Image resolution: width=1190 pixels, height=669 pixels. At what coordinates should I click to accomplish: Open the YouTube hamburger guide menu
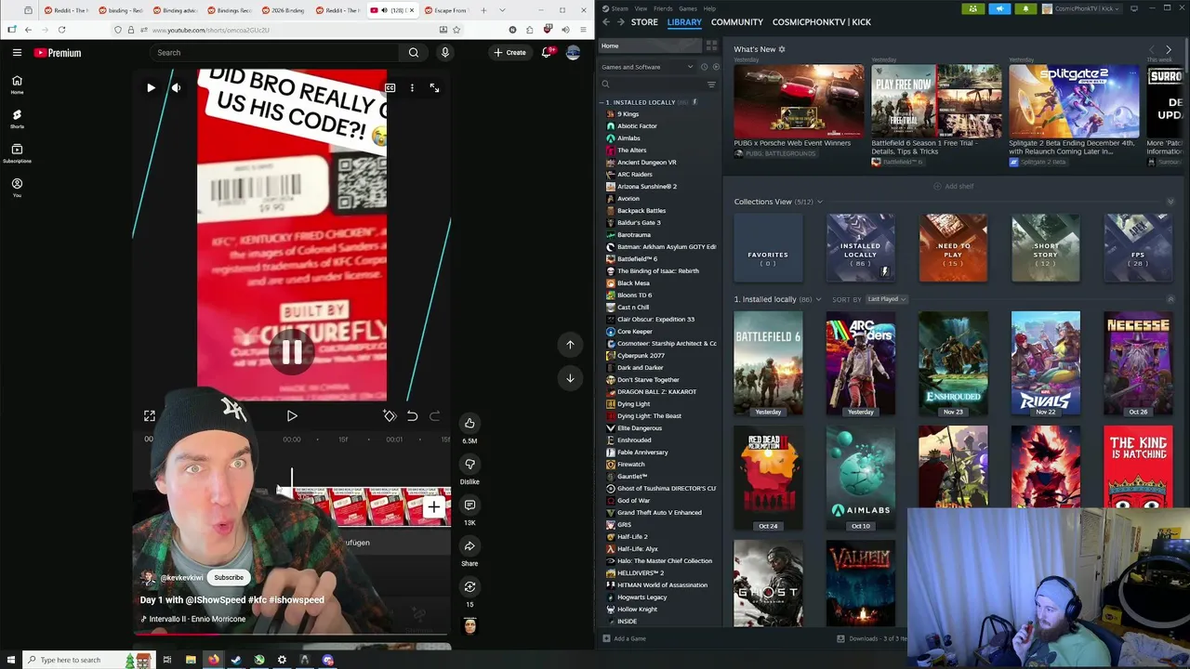[17, 53]
